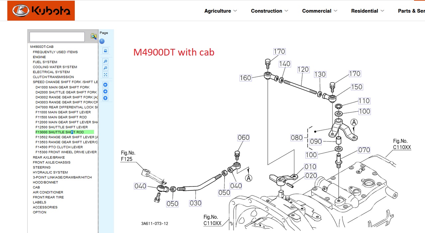Viewport: 425px width, 233px height.
Task: Click the zoom out magnifier icon
Action: [105, 68]
